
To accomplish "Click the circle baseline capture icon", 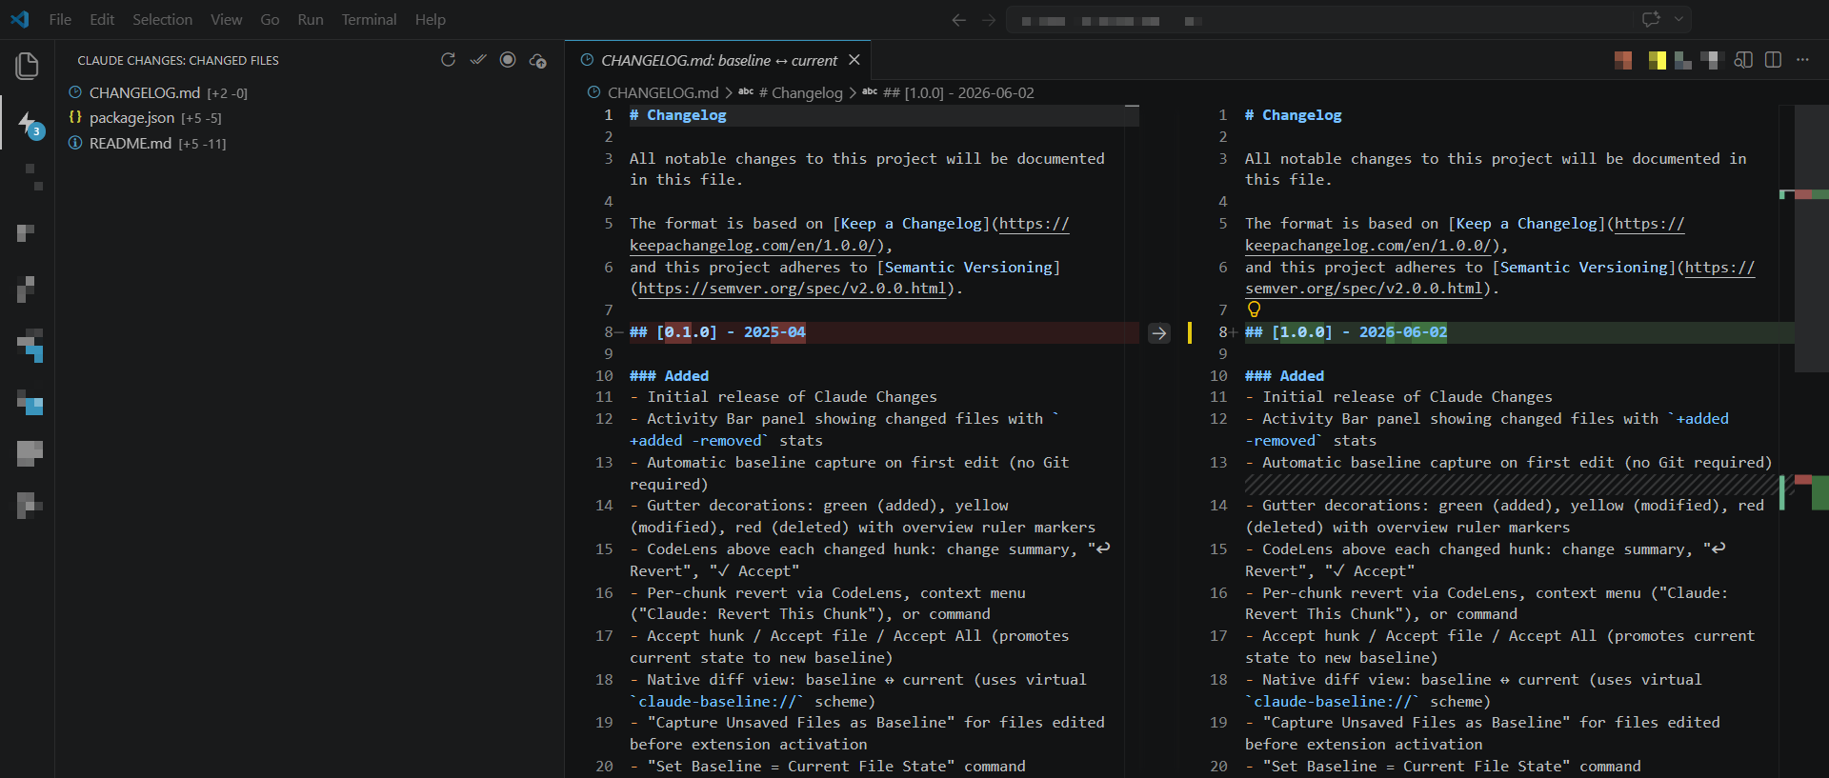I will (x=508, y=60).
